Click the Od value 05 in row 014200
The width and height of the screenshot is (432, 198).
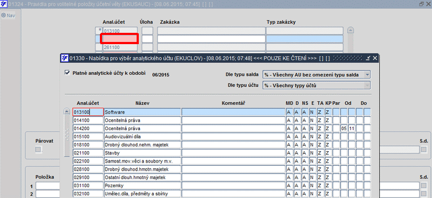tap(343, 129)
